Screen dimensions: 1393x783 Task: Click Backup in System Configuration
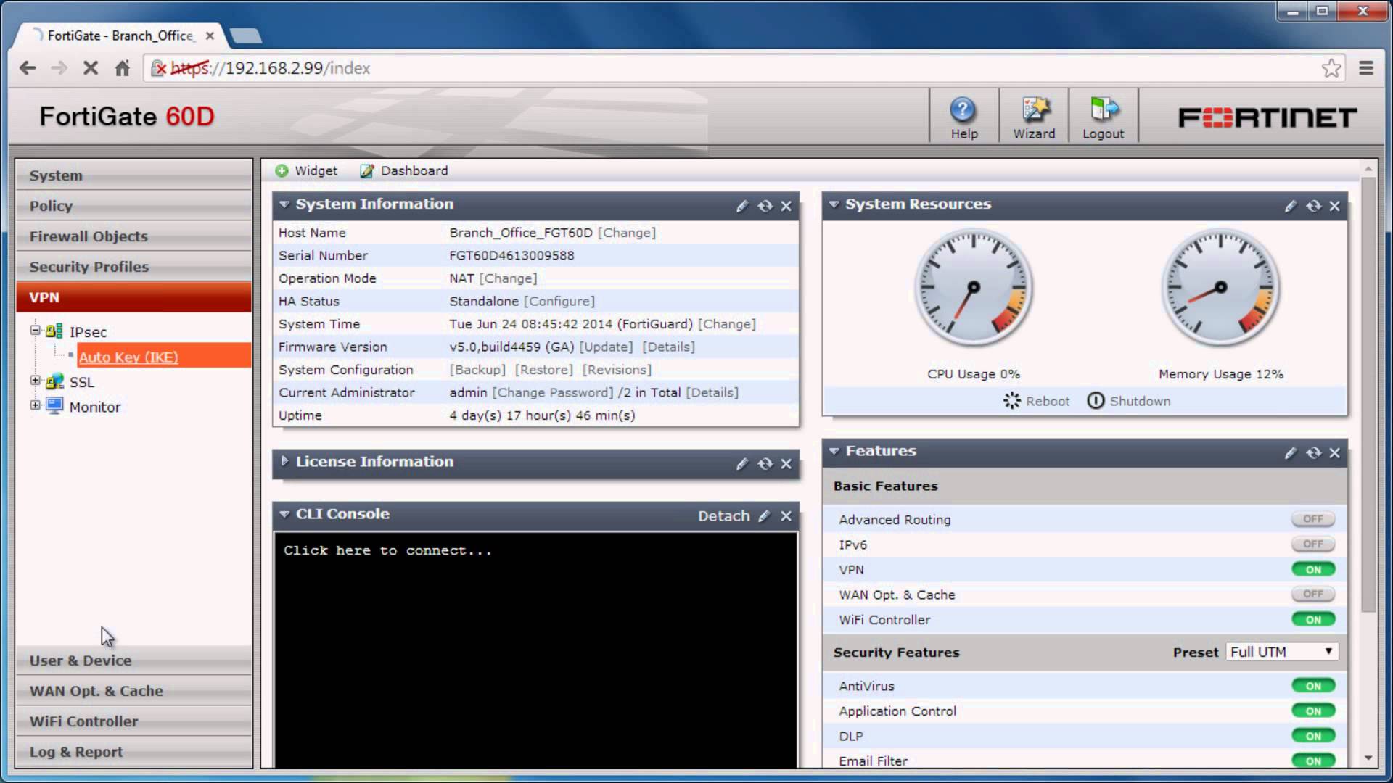point(477,370)
